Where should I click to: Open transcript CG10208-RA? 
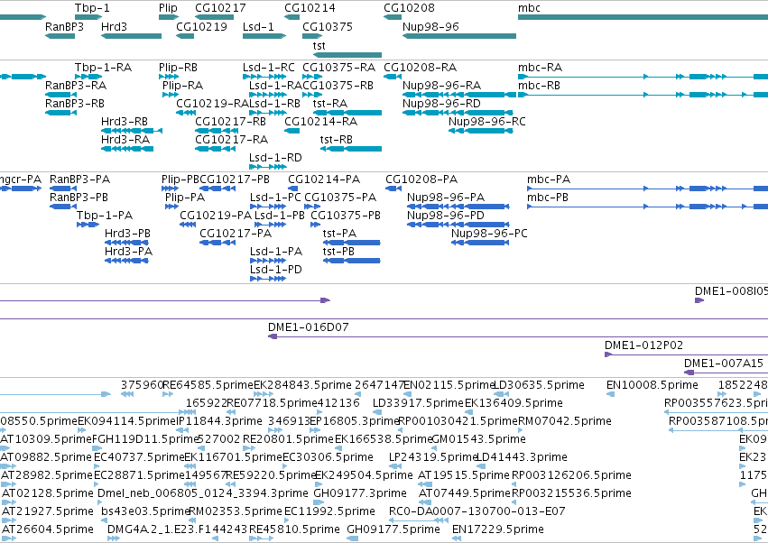click(420, 67)
